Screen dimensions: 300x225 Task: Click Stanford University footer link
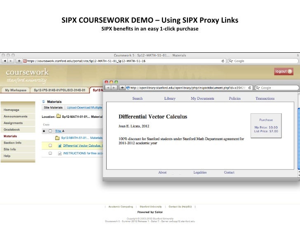(150, 206)
